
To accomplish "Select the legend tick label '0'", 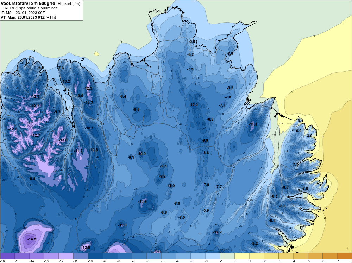I will click(x=235, y=261).
